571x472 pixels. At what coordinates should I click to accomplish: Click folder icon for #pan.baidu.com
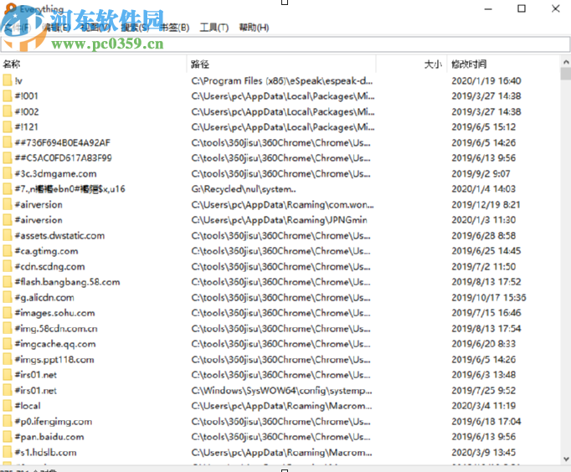(x=8, y=437)
